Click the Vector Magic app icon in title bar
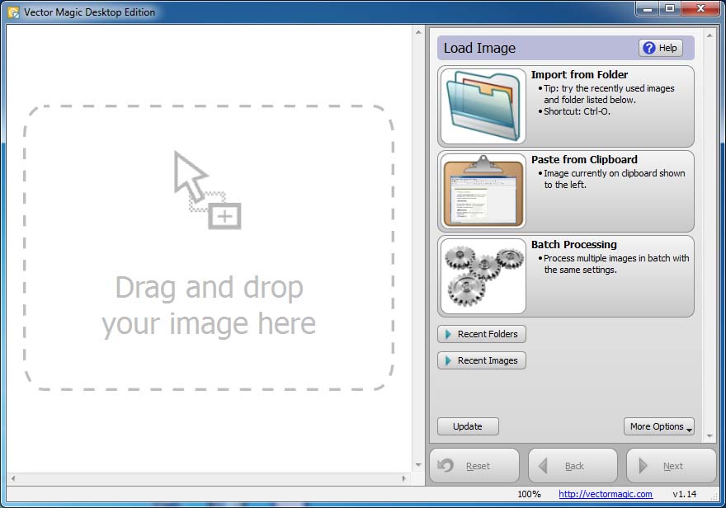Image resolution: width=726 pixels, height=508 pixels. (x=13, y=12)
